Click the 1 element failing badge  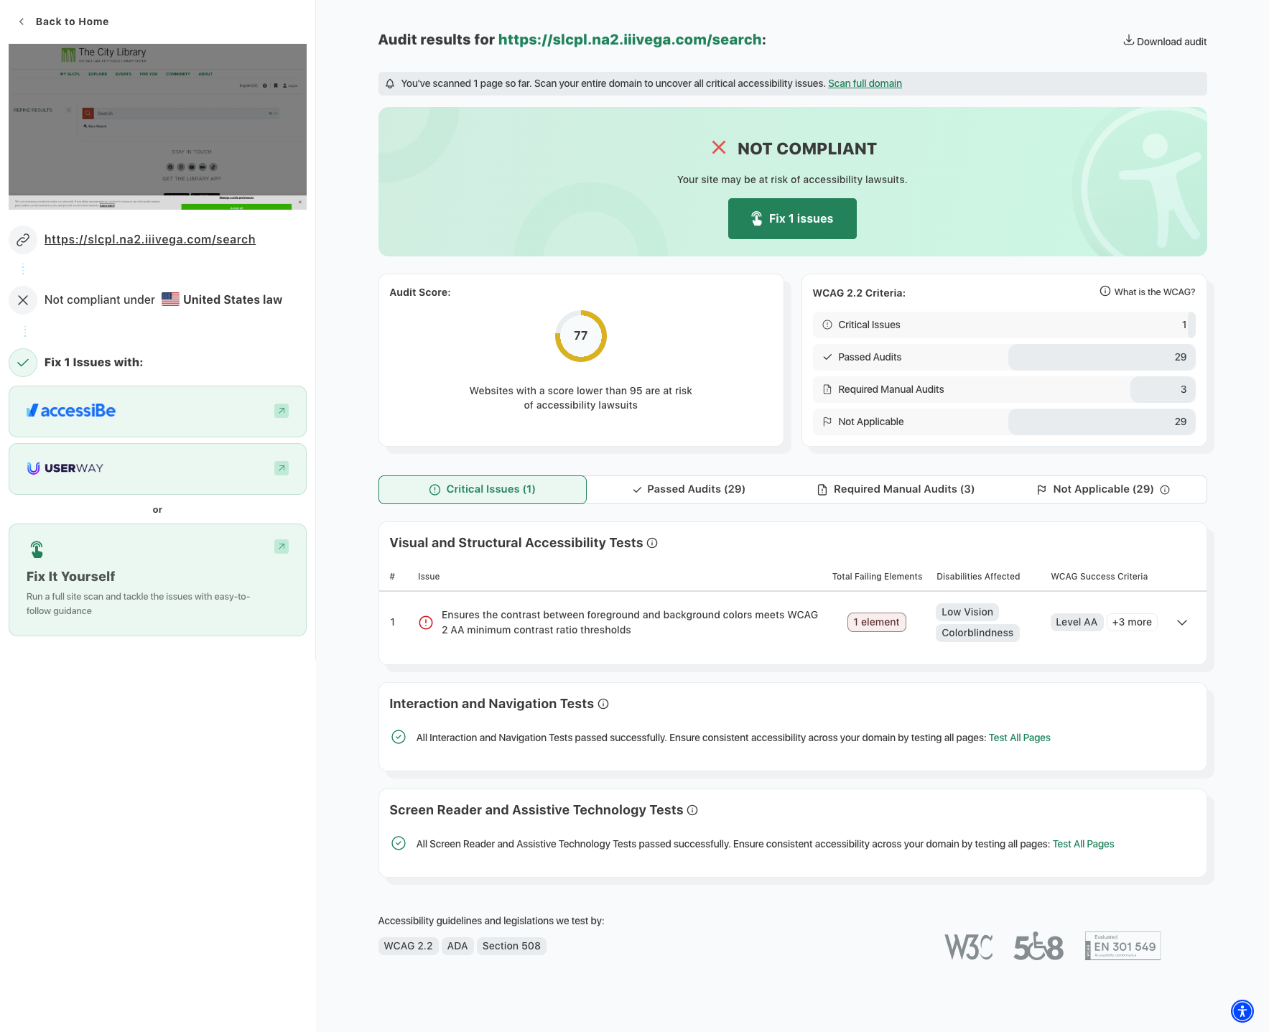876,622
